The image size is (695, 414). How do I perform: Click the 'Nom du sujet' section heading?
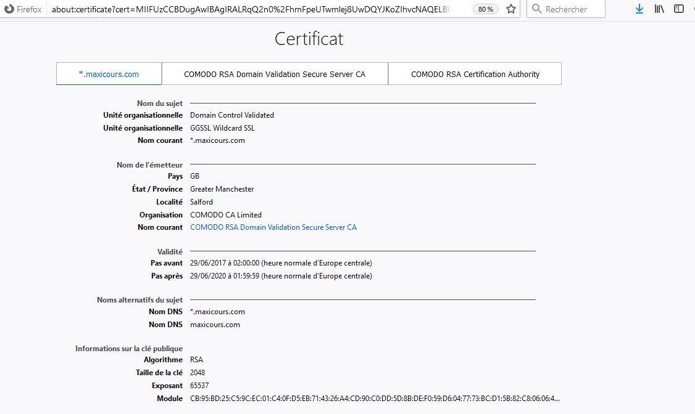pos(160,103)
